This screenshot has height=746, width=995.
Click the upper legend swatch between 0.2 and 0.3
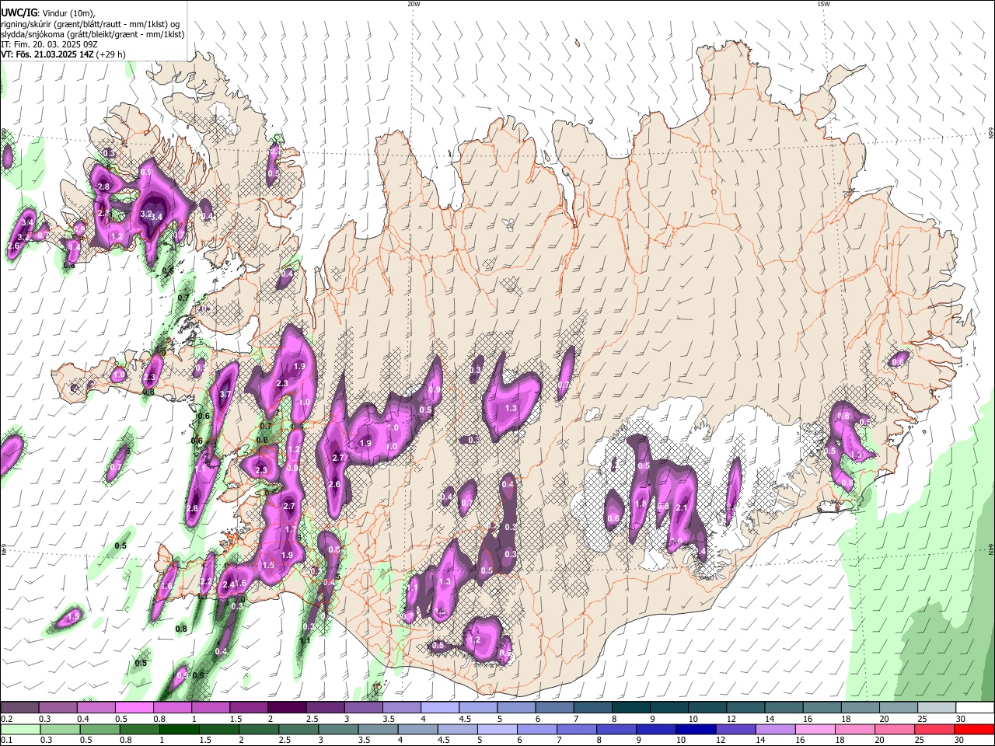click(19, 708)
